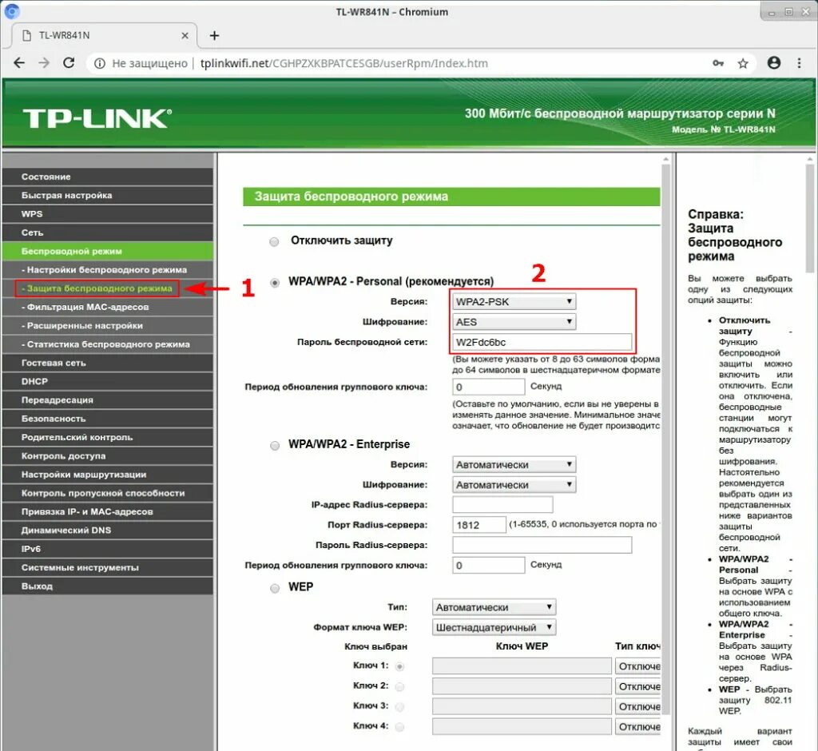Open Enterprise Шифрование Автоматически dropdown
818x751 pixels.
pos(514,485)
